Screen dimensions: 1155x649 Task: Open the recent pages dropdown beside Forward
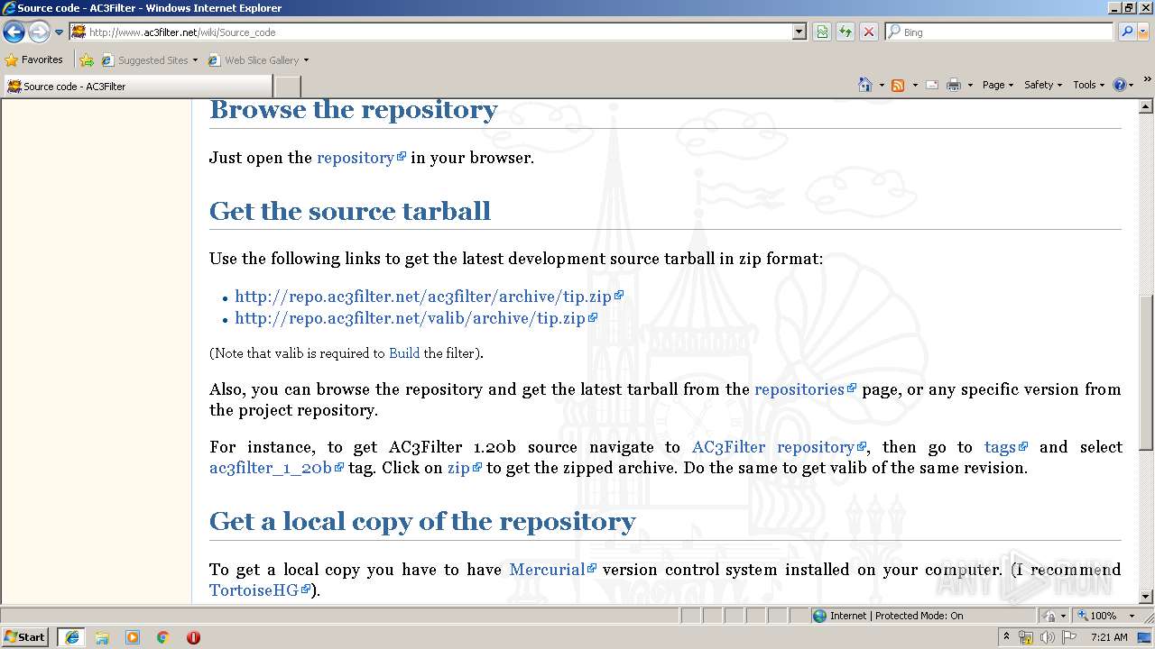click(60, 32)
